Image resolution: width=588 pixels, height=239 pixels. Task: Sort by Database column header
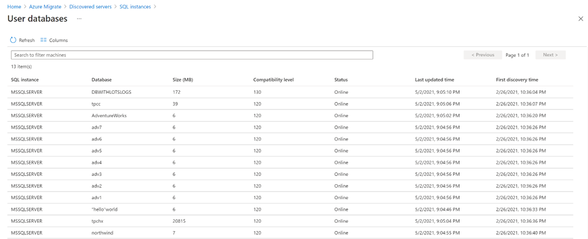point(102,80)
